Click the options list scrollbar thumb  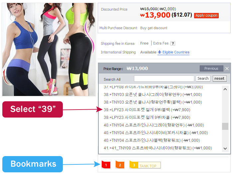[225, 126]
